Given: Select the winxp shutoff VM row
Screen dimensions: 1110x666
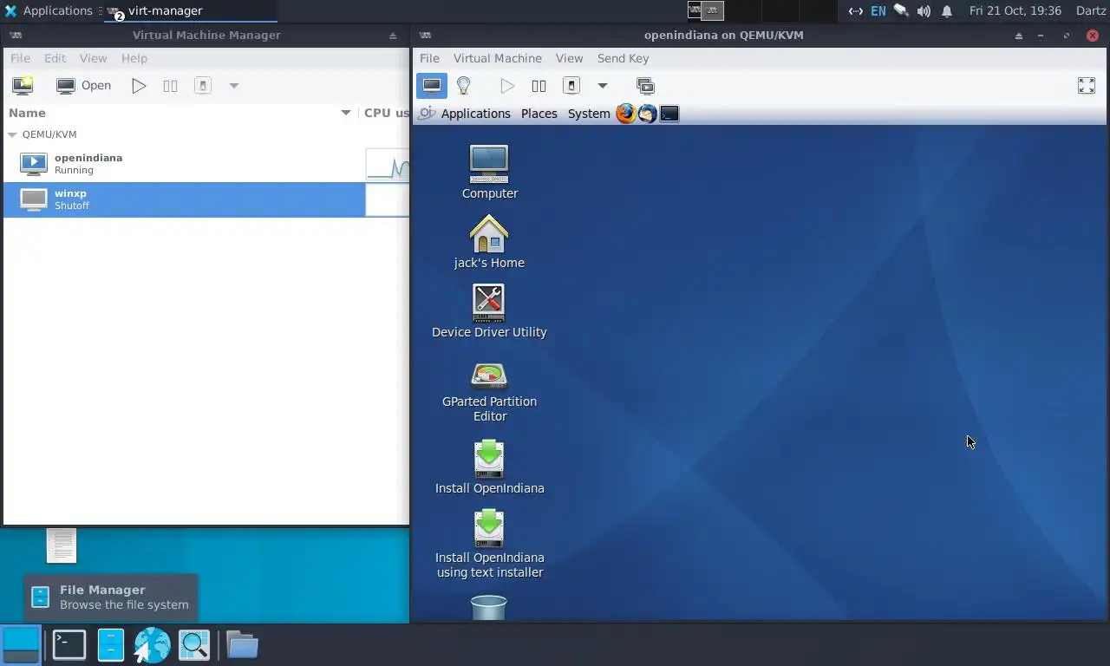Looking at the screenshot, I should (206, 199).
